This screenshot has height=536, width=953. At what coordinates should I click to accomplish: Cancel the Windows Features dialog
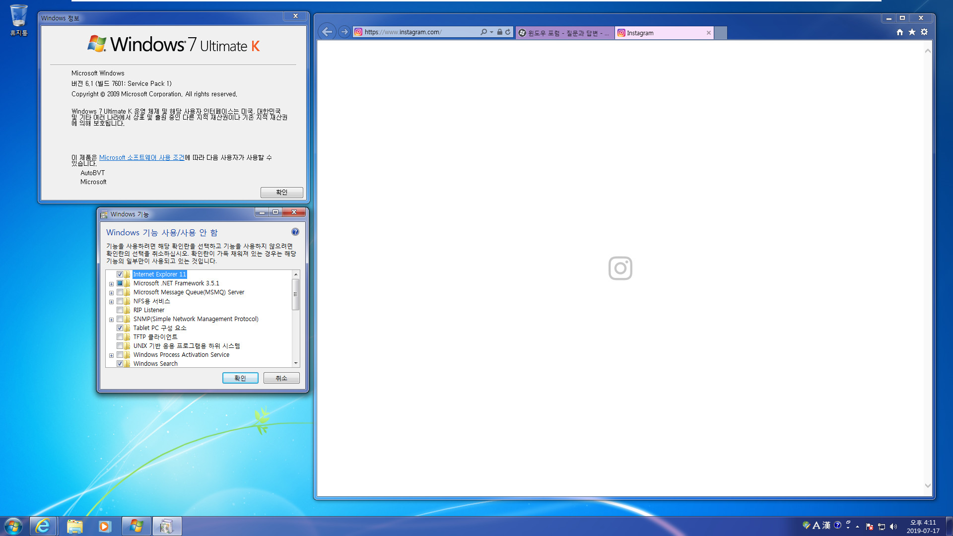click(281, 378)
